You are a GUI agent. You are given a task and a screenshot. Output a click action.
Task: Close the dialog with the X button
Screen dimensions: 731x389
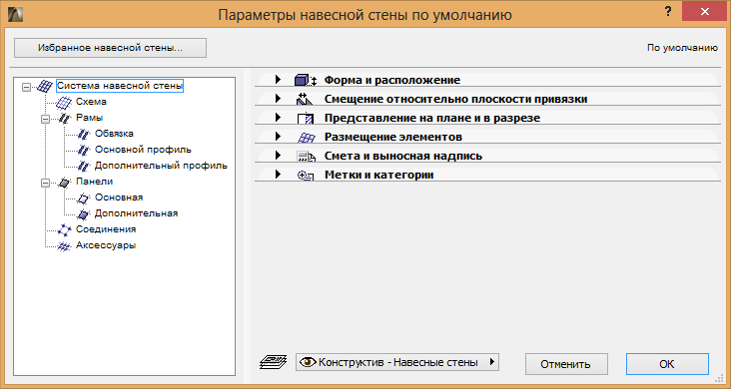point(704,11)
